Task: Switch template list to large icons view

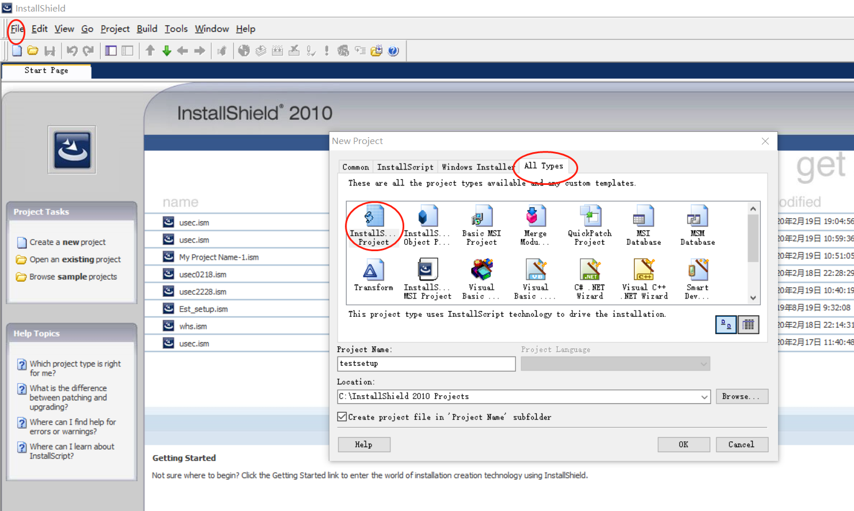Action: click(726, 325)
